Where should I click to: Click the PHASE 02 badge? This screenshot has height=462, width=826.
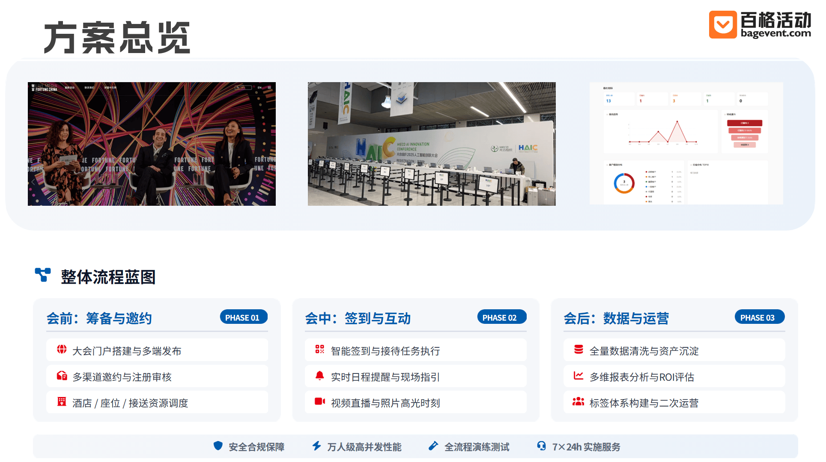[502, 317]
